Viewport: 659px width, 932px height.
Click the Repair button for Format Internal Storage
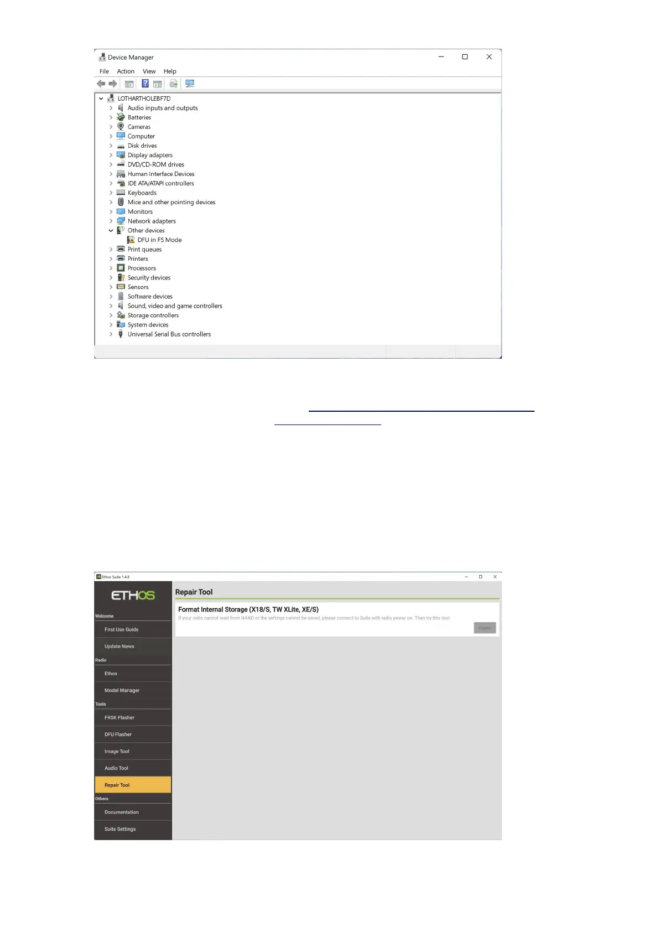[x=485, y=628]
